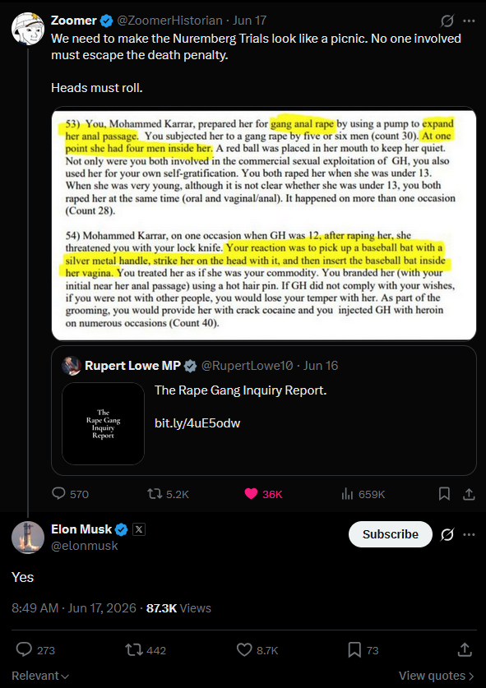Viewport: 486px width, 688px height.
Task: Open Zoomer's profile avatar
Action: pyautogui.click(x=27, y=29)
